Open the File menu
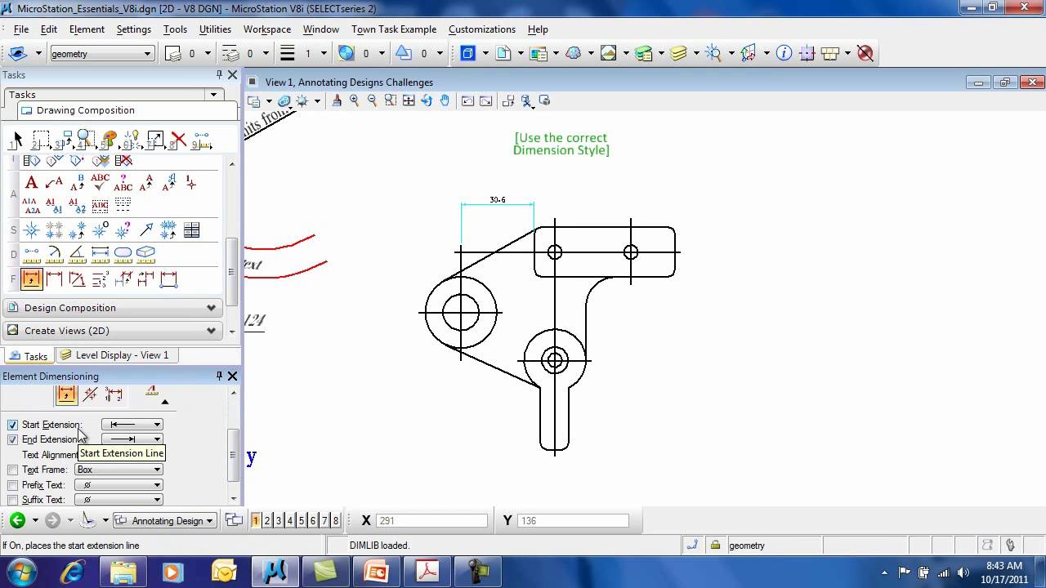The height and width of the screenshot is (588, 1046). click(21, 29)
